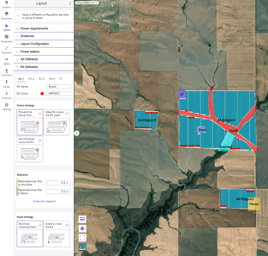This screenshot has width=268, height=256.
Task: Select the House restricted area on map
Action: pyautogui.click(x=254, y=204)
